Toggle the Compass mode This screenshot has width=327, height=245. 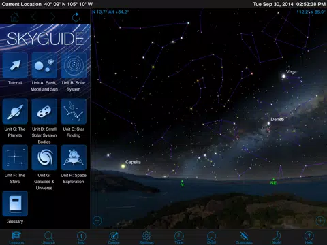244,238
